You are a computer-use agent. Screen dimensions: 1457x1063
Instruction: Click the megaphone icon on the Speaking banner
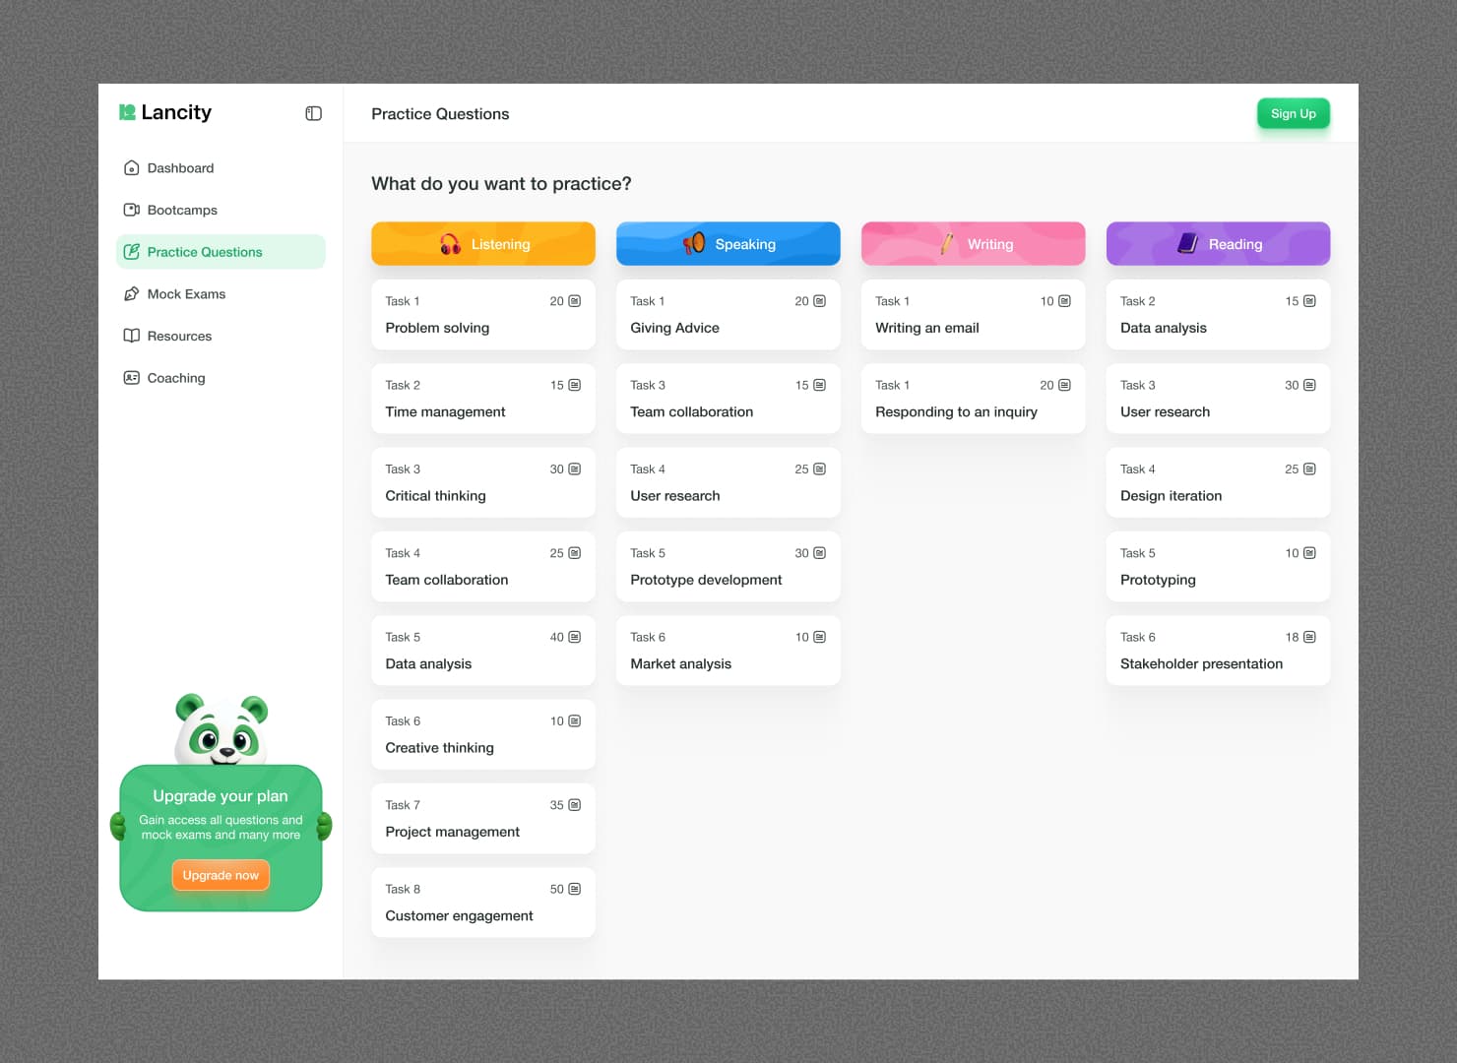[x=693, y=244]
